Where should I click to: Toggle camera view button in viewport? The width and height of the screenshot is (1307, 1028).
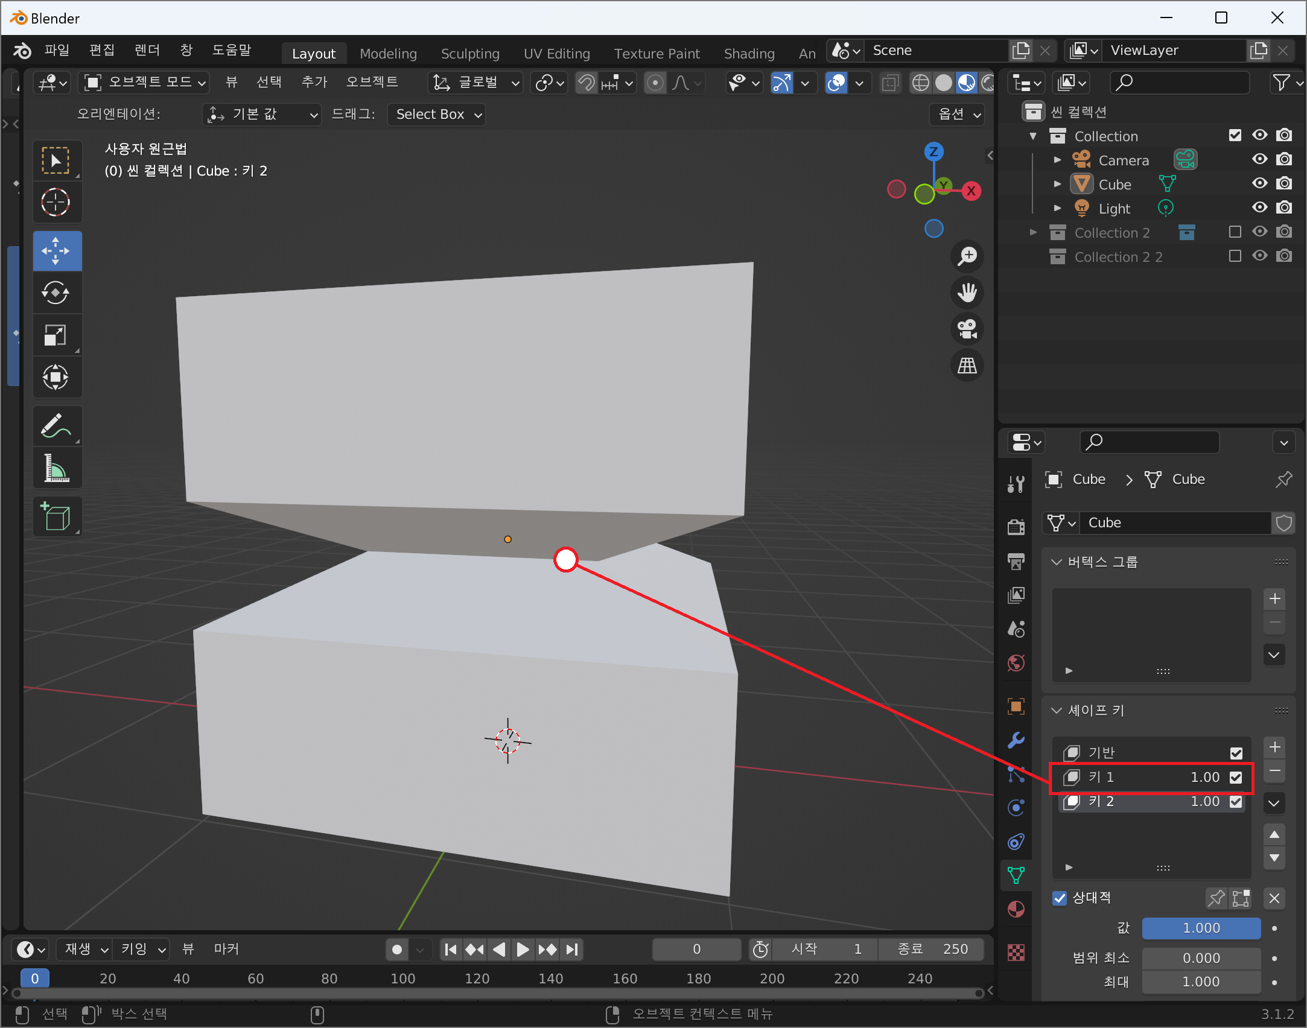[x=967, y=329]
